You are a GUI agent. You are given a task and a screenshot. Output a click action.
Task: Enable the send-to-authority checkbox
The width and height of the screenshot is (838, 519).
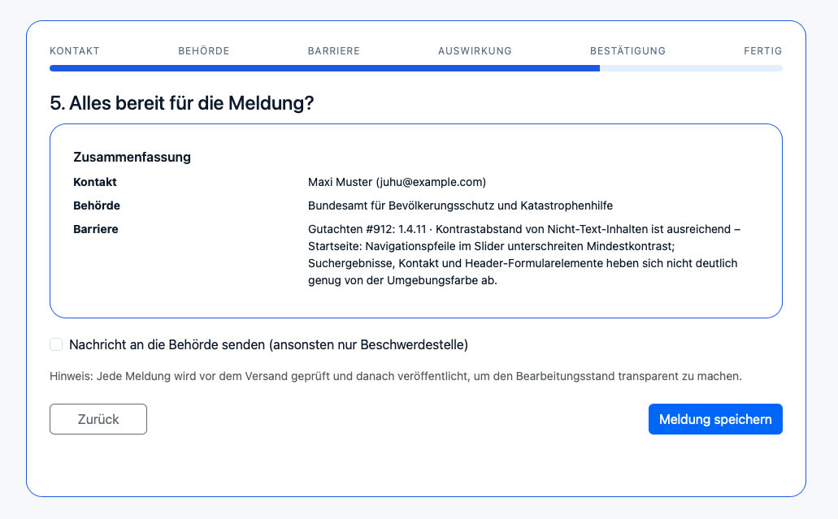click(56, 344)
